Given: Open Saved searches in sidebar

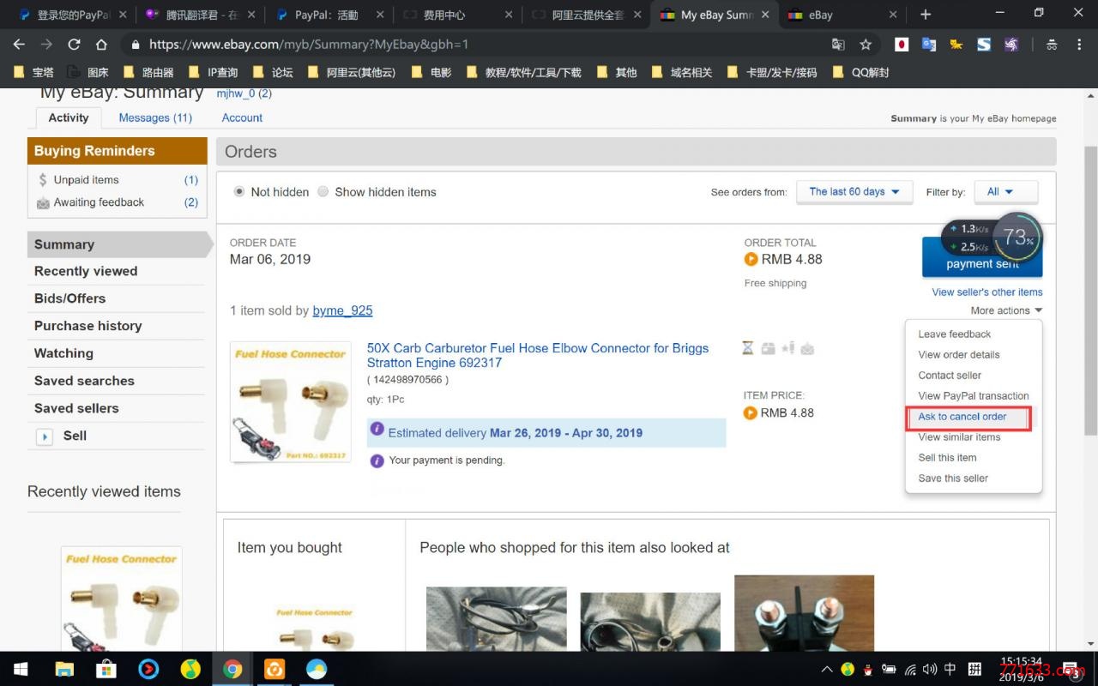Looking at the screenshot, I should pos(84,381).
